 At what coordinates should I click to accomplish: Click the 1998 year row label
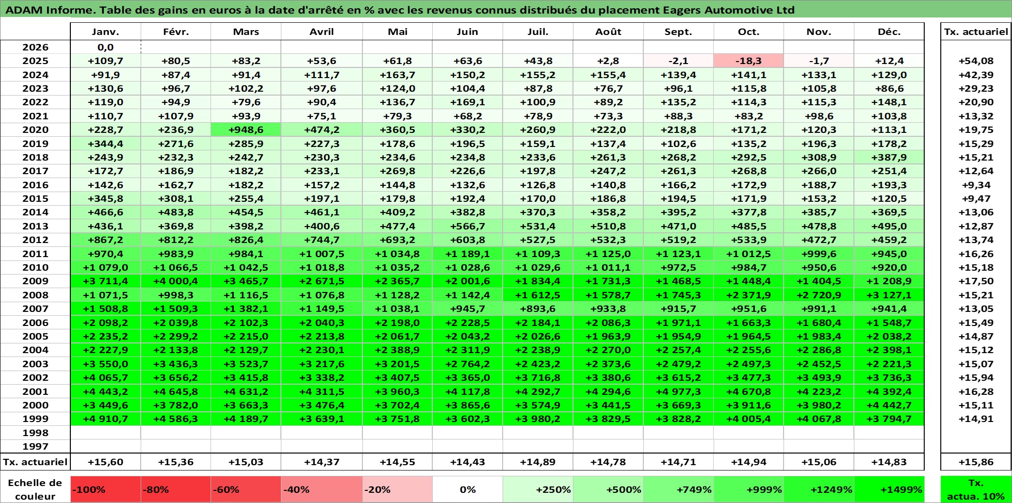35,433
